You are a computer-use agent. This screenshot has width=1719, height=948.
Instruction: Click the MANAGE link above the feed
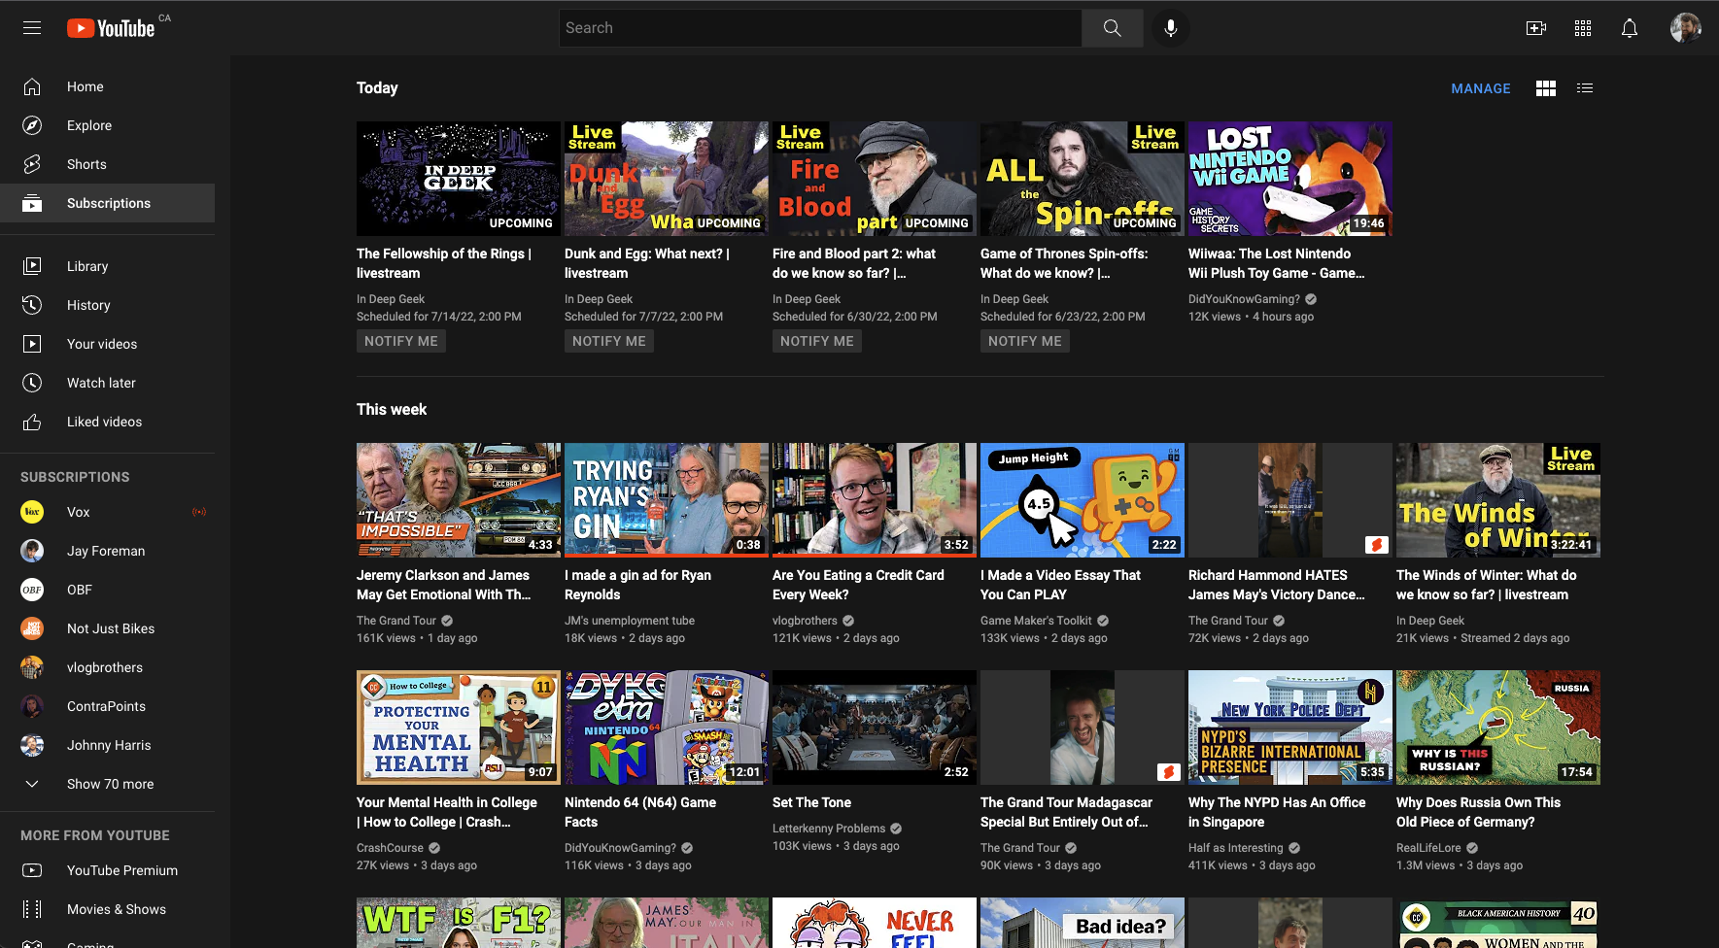[x=1480, y=87]
